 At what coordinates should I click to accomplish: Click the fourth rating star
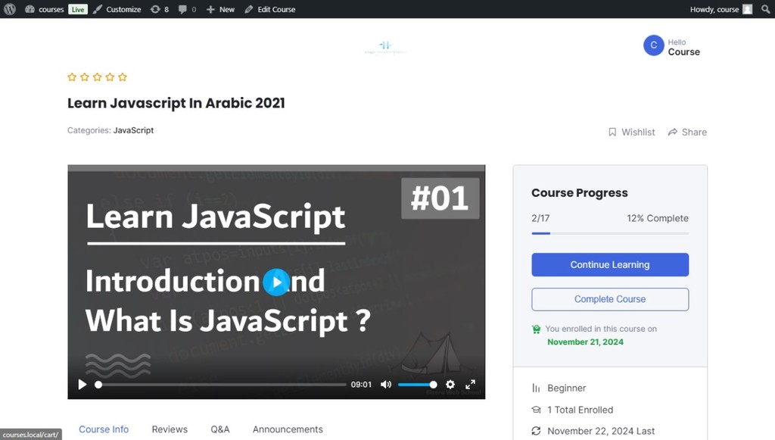point(110,76)
